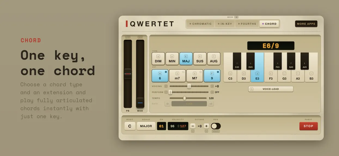Play the G#3 black key
Screen dimensions: 339x156
click(x=291, y=61)
